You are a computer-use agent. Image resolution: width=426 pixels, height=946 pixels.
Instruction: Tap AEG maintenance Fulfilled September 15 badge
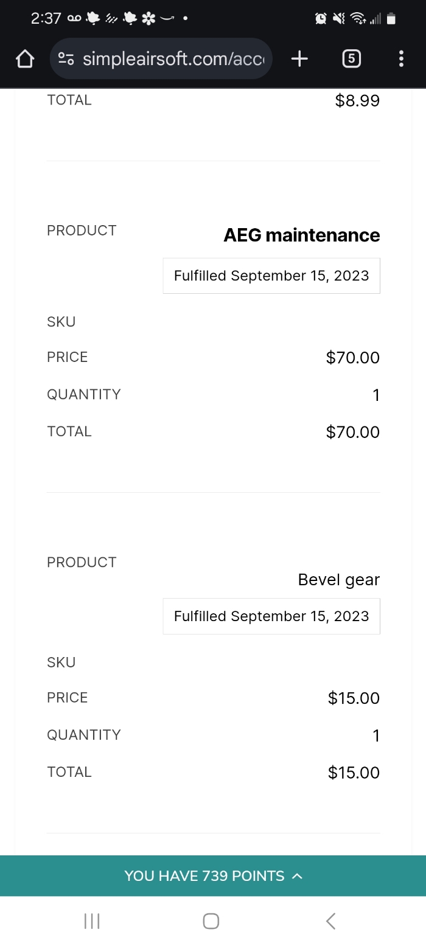pos(271,276)
